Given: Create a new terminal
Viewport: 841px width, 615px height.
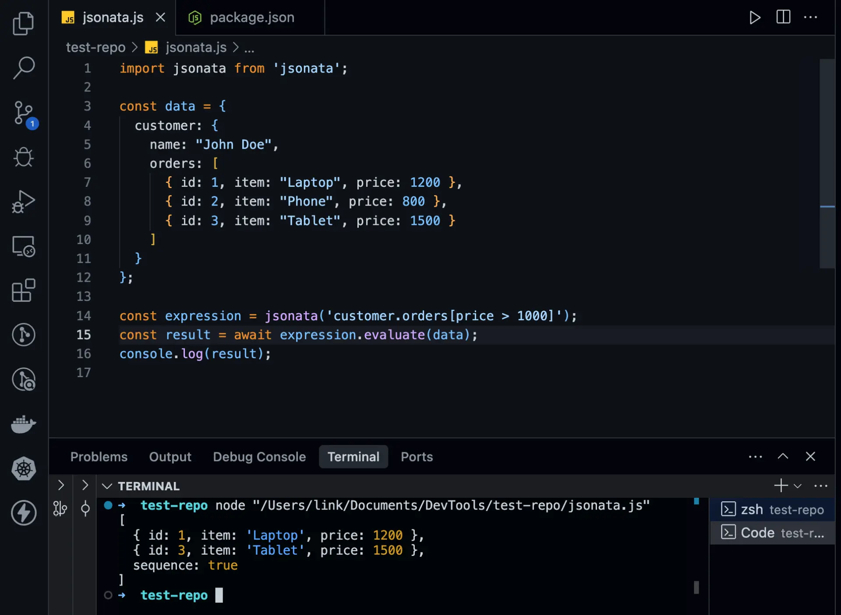Looking at the screenshot, I should (x=780, y=486).
